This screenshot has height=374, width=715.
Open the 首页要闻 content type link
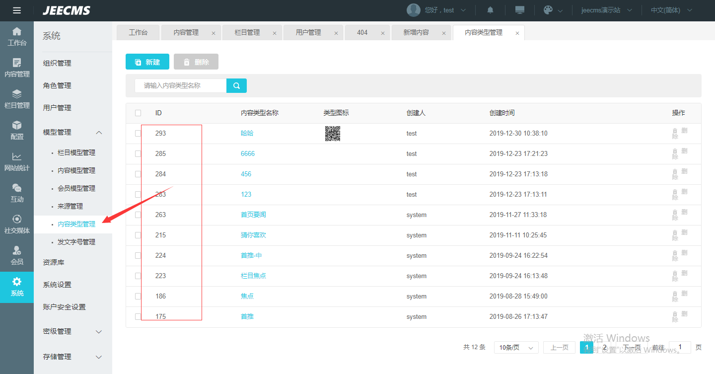[x=253, y=215]
